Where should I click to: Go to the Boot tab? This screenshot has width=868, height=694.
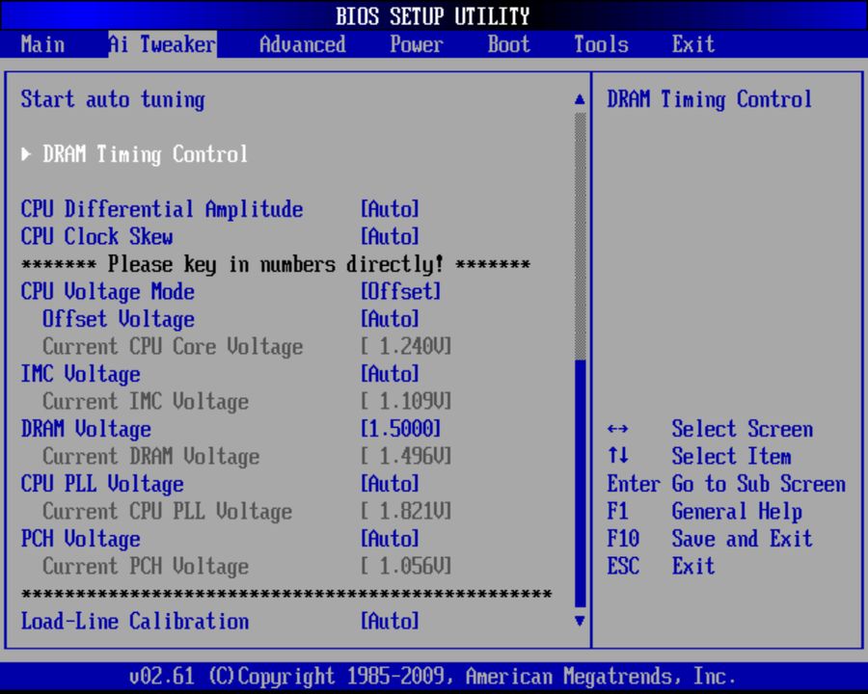[508, 44]
